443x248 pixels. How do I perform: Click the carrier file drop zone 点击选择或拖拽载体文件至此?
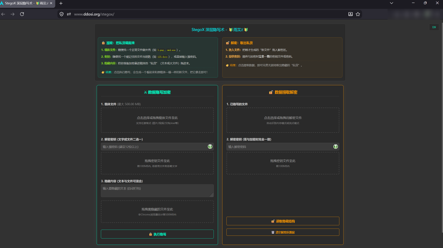(x=157, y=120)
